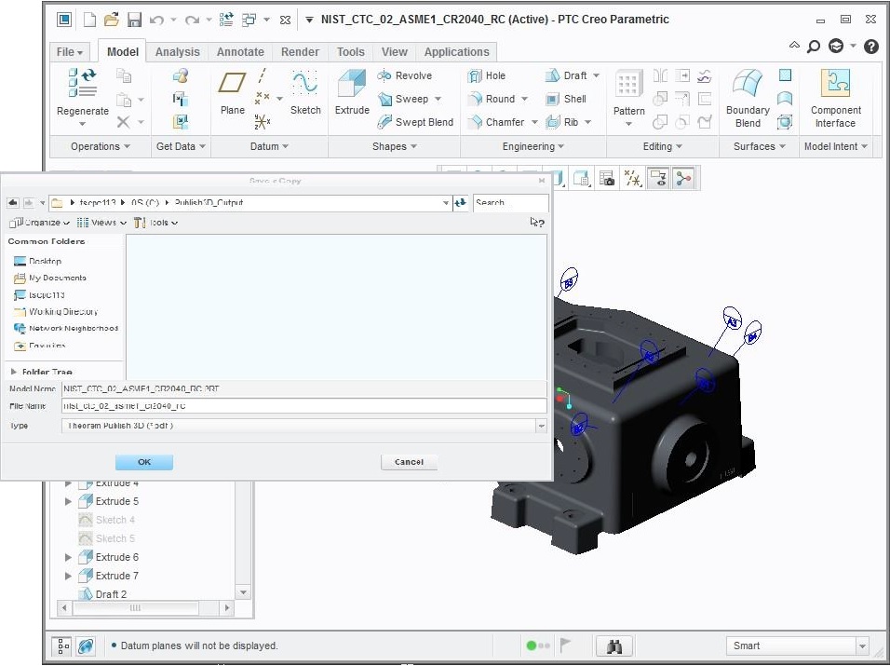Switch to the Analysis tab
Viewport: 890px width, 666px height.
177,51
